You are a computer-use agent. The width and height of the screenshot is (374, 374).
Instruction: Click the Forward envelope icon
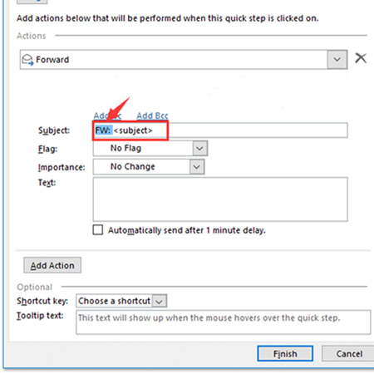coord(27,60)
